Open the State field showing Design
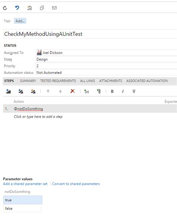Viewport: 177px width, 220px height. point(106,59)
